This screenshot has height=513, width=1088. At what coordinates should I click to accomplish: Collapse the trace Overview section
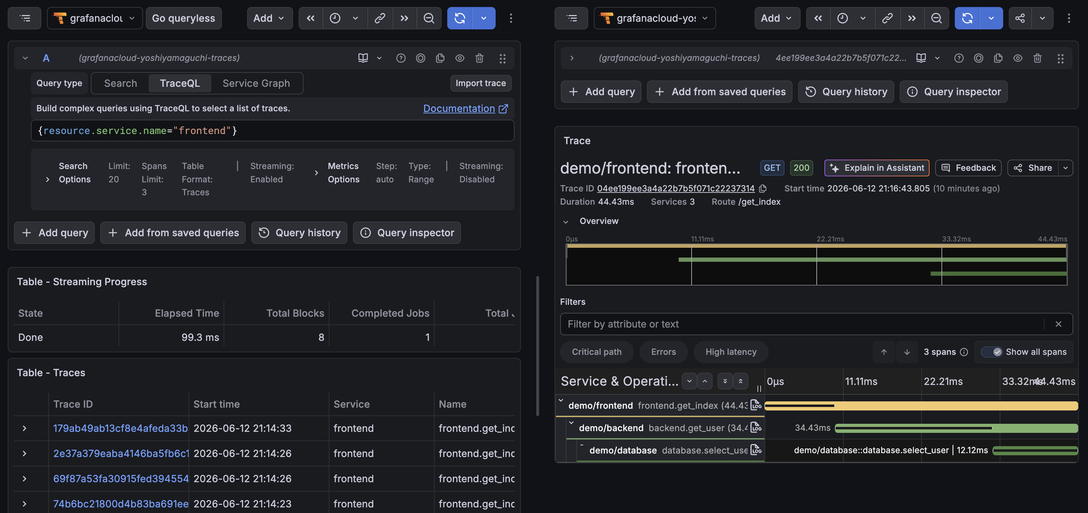click(x=565, y=222)
